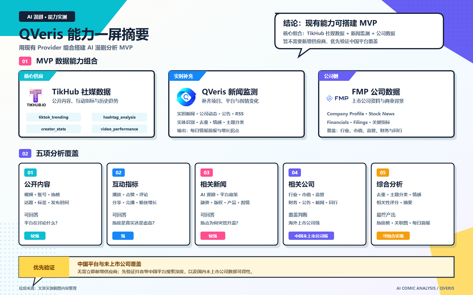Click the QVeris news monitoring logo
The width and height of the screenshot is (473, 295).
[186, 97]
